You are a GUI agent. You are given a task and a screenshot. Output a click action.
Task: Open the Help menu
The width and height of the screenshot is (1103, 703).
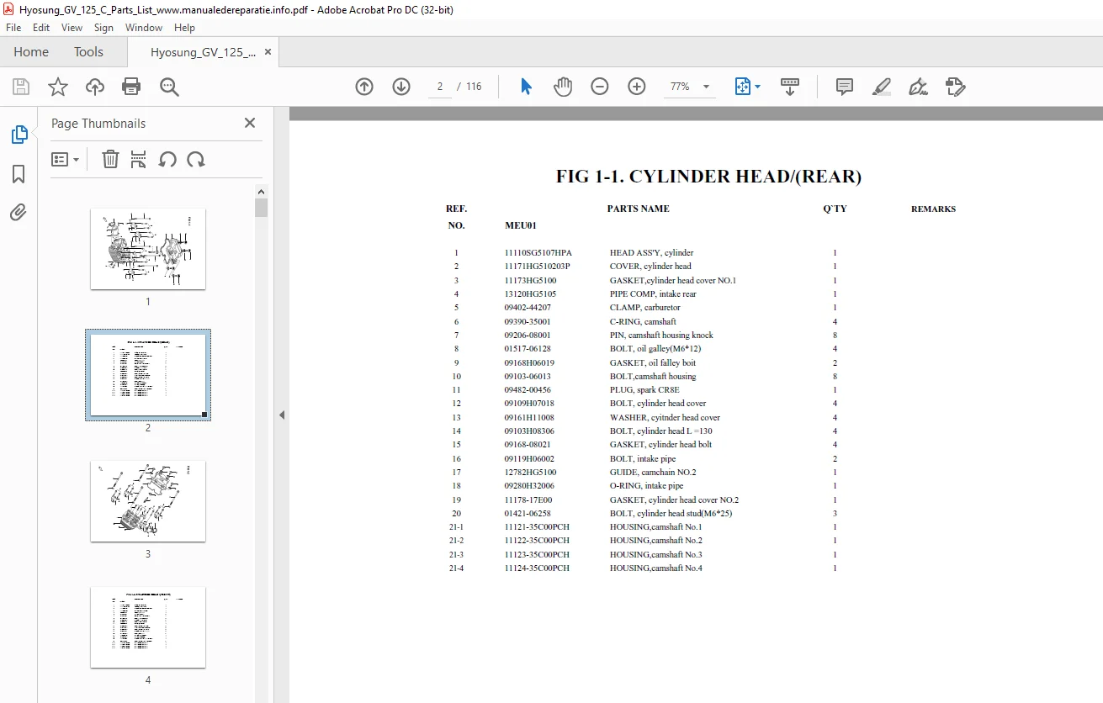coord(184,28)
